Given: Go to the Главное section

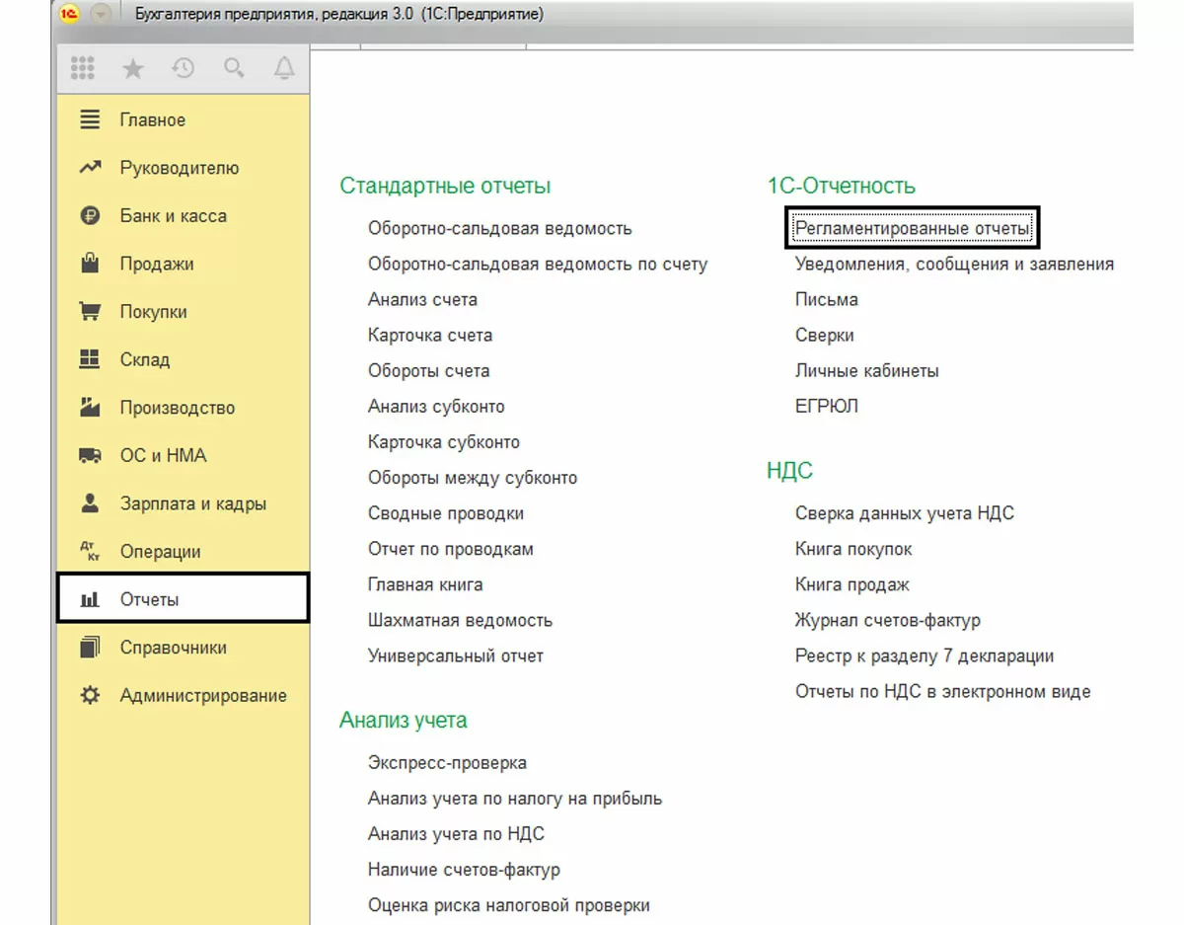Looking at the screenshot, I should pyautogui.click(x=153, y=120).
